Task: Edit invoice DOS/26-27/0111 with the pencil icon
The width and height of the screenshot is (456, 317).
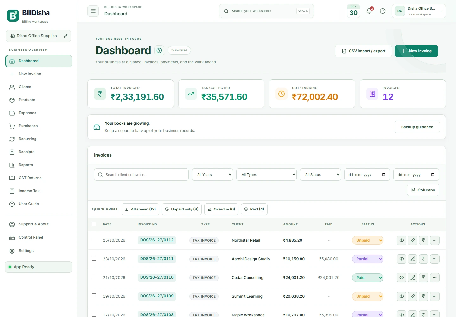Action: [413, 259]
